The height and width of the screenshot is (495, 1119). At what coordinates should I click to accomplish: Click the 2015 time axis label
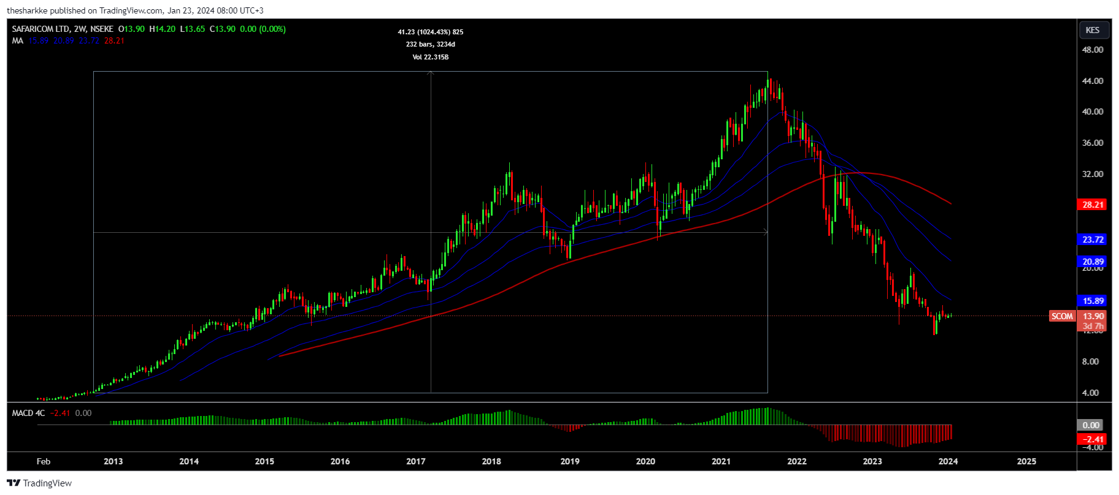[x=264, y=461]
